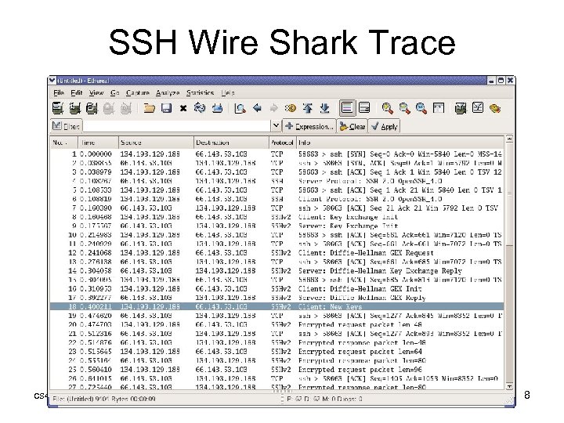Open capture options toolbar icon
This screenshot has width=564, height=423.
75,108
